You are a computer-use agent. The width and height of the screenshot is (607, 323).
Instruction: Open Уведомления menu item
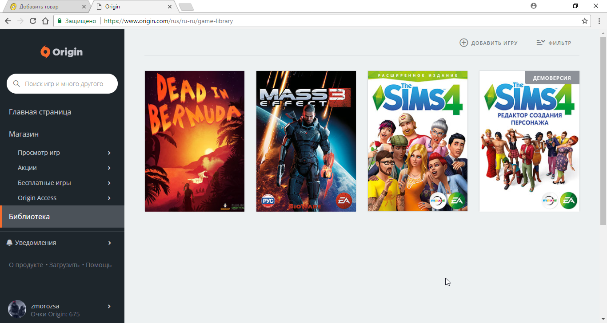pos(36,243)
